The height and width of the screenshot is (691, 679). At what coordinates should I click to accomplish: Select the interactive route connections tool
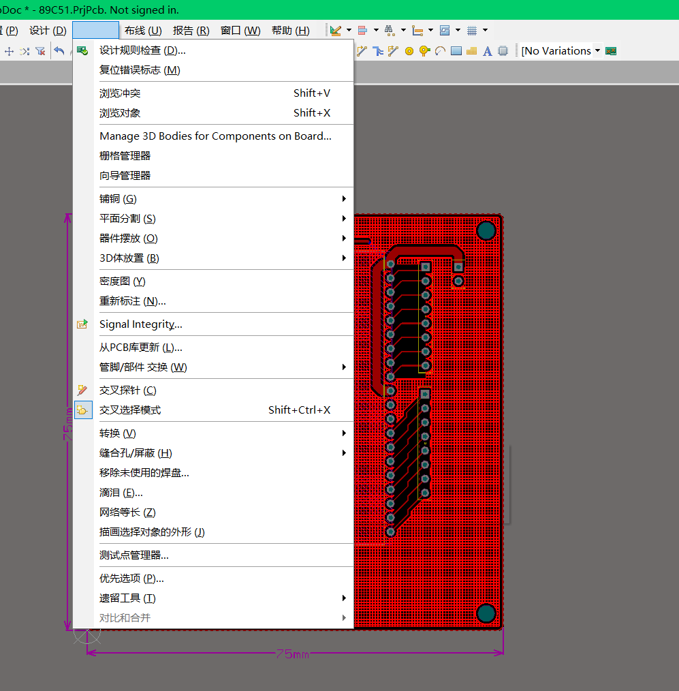pos(362,51)
